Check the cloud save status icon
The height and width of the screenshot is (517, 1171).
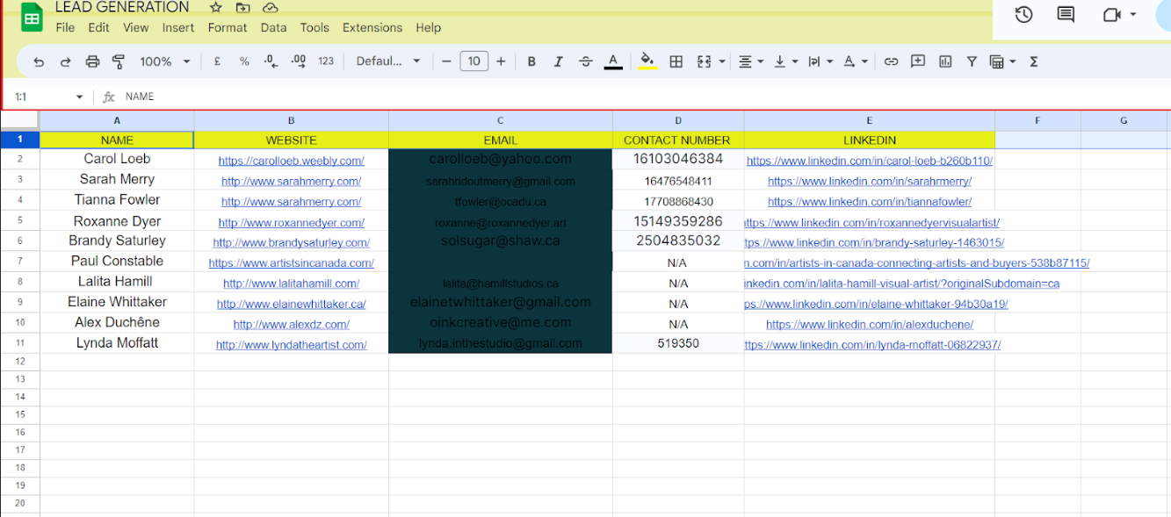[x=271, y=8]
